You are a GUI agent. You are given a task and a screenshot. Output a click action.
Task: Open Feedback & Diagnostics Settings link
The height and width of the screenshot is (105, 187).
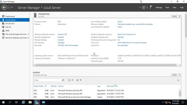pyautogui.click(x=121, y=37)
